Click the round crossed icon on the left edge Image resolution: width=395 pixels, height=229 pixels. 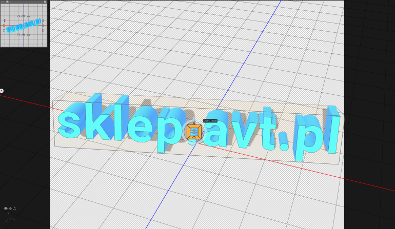pos(2,91)
